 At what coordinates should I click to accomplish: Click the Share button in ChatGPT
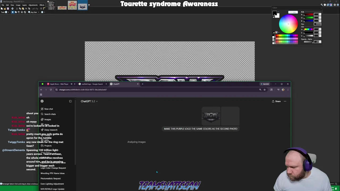pyautogui.click(x=276, y=101)
